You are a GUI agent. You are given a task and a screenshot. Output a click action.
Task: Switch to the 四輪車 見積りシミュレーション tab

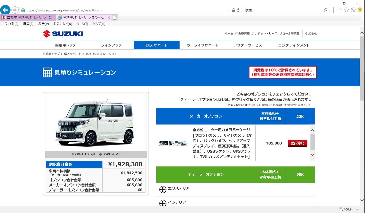pos(28,18)
